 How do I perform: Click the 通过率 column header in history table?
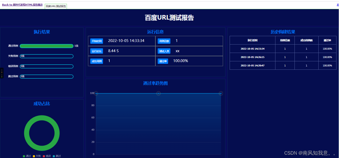(327, 40)
